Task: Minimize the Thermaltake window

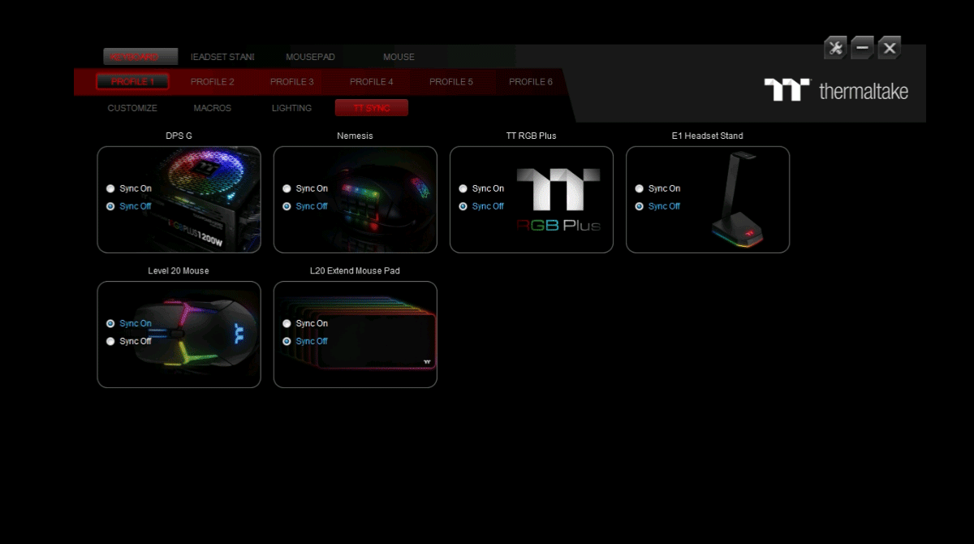Action: click(x=863, y=48)
